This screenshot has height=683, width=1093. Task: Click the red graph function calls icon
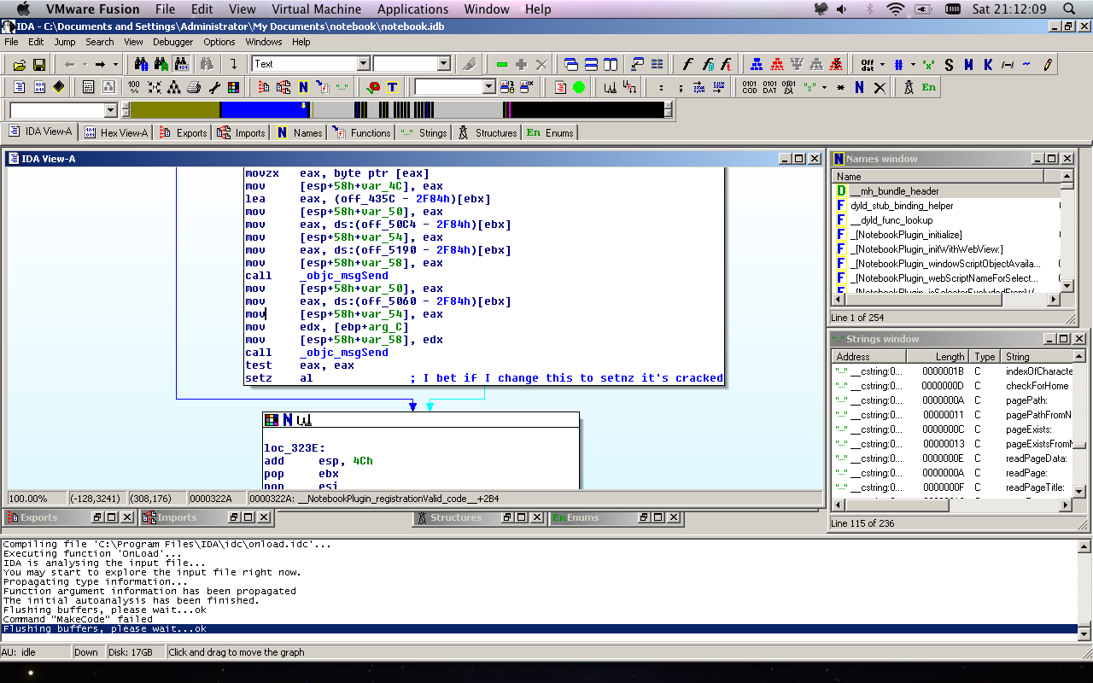[x=777, y=64]
